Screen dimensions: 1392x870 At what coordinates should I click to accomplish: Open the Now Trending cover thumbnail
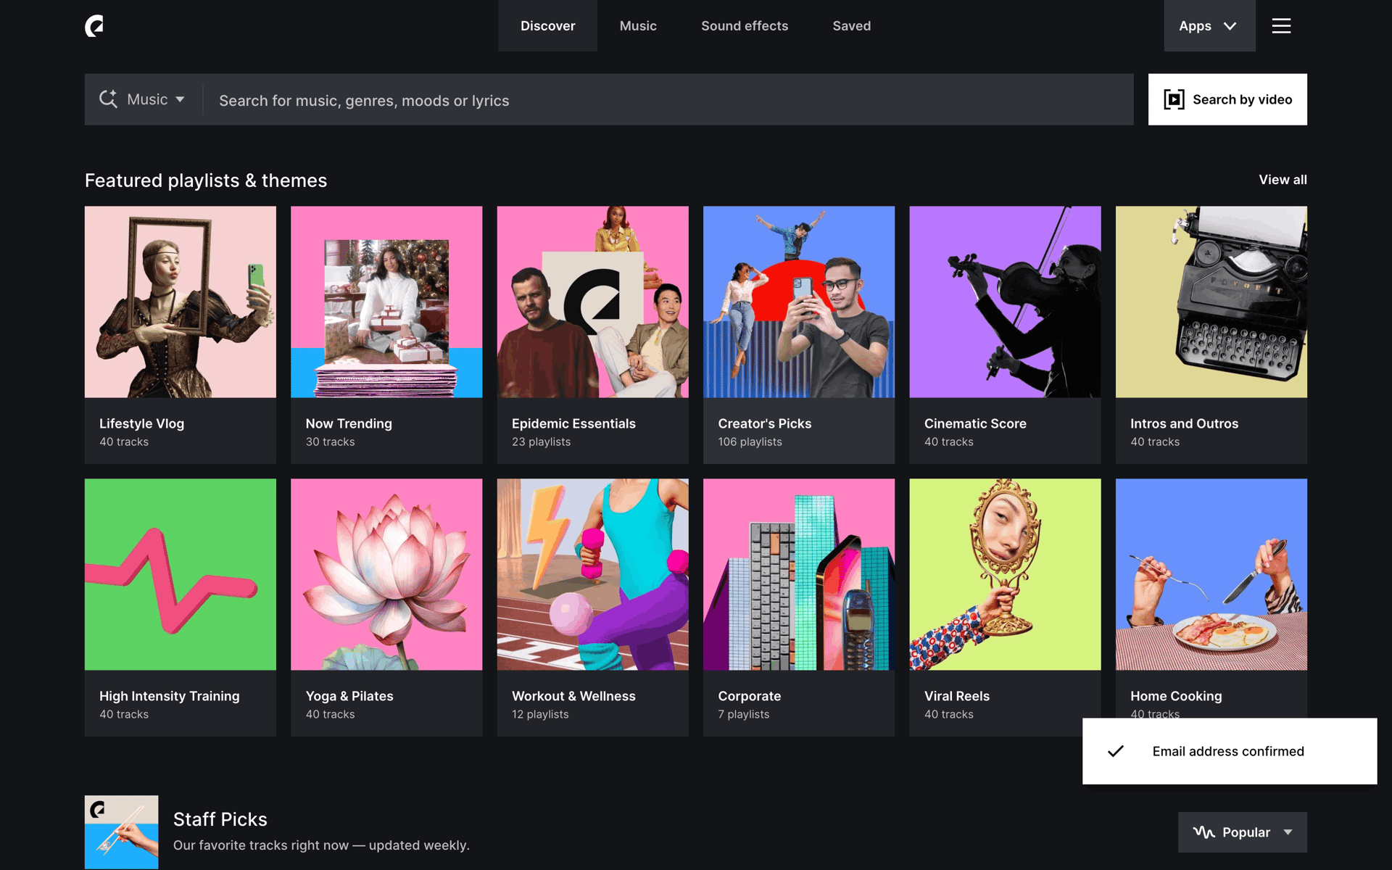[386, 302]
